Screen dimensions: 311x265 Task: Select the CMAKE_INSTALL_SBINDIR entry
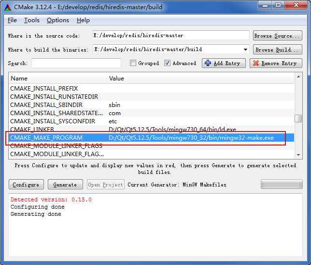pos(46,105)
